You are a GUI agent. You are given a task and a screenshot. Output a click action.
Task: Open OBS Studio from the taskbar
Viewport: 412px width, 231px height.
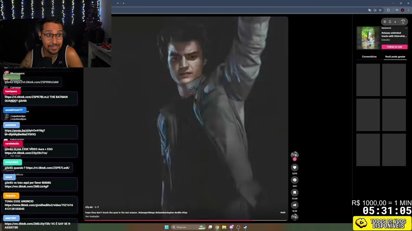pyautogui.click(x=238, y=227)
